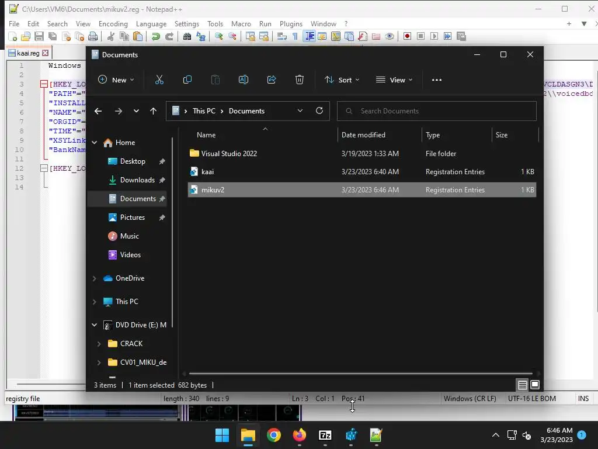Open recent locations dropdown arrow
This screenshot has width=598, height=449.
(x=136, y=111)
